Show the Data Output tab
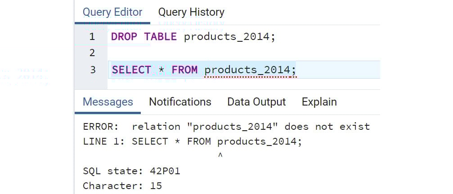The width and height of the screenshot is (453, 194). 256,102
